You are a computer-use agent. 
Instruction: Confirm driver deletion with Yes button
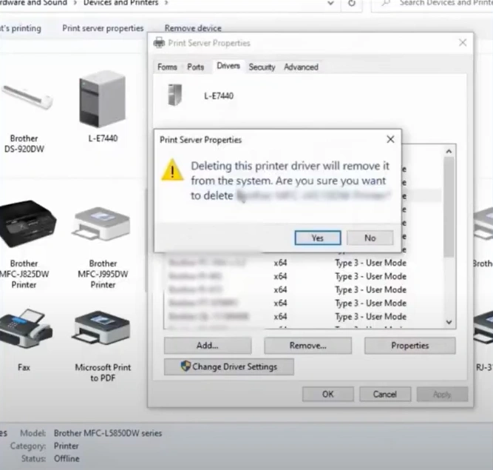pos(317,238)
